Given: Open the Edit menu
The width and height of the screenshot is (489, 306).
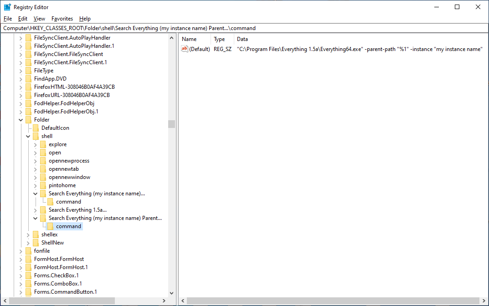Looking at the screenshot, I should point(22,19).
